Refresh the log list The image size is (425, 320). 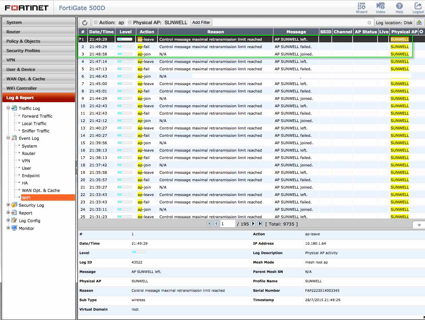coord(85,23)
